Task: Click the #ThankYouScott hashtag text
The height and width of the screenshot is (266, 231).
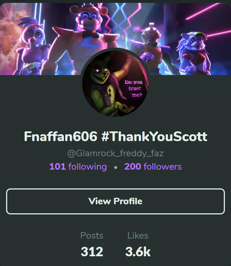Action: click(x=155, y=136)
